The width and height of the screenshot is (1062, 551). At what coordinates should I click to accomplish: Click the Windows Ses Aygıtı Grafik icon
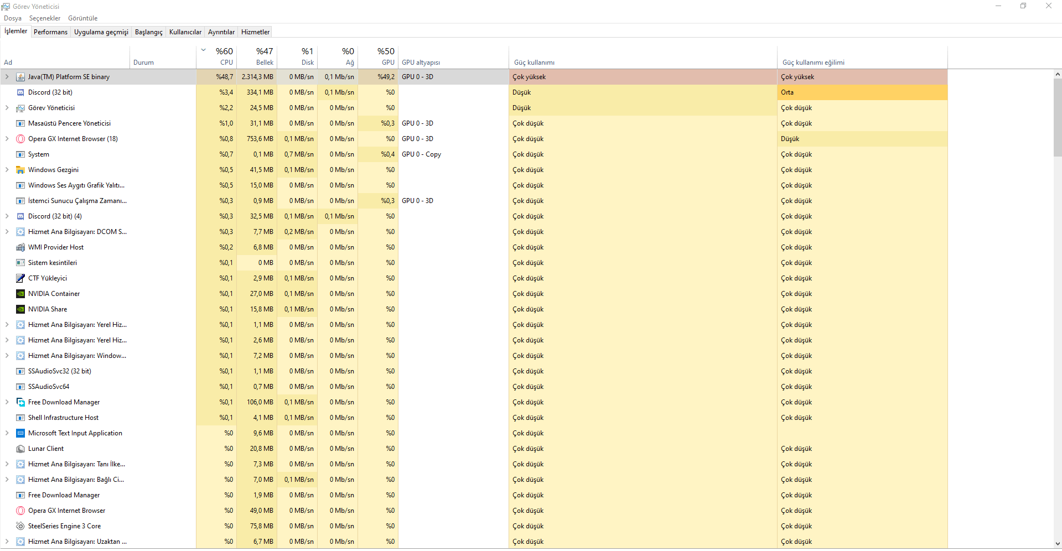[20, 185]
